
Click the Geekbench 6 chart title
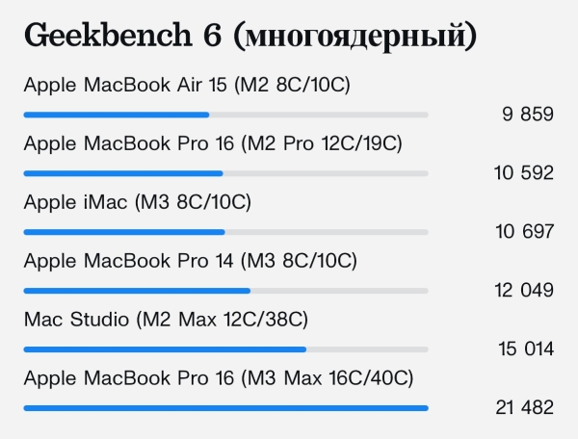pyautogui.click(x=250, y=36)
